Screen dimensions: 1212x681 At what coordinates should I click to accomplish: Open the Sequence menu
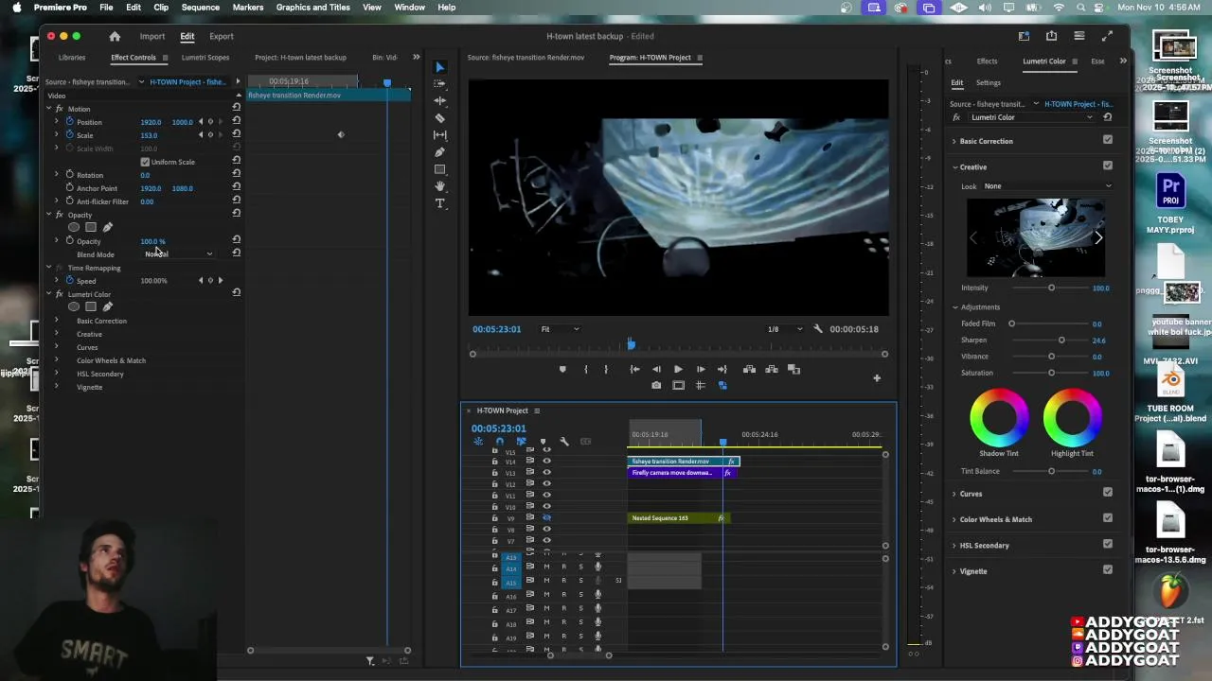[x=201, y=8]
